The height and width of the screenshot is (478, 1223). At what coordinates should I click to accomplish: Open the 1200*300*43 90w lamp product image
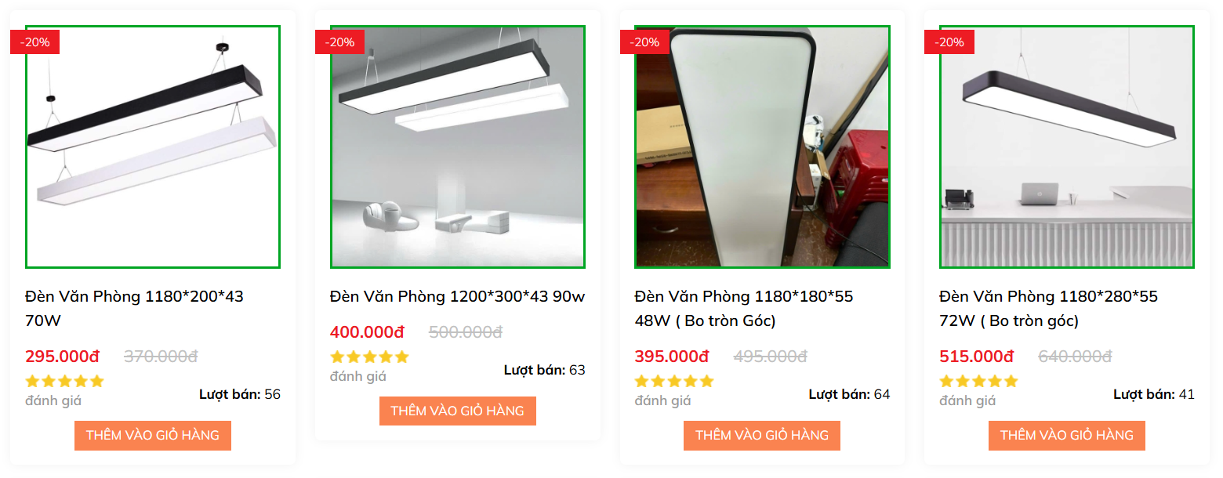458,147
